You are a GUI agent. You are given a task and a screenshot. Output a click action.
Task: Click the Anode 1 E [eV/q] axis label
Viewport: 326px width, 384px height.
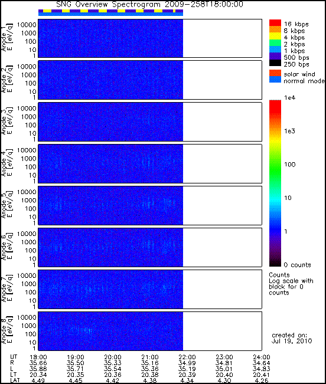click(6, 37)
